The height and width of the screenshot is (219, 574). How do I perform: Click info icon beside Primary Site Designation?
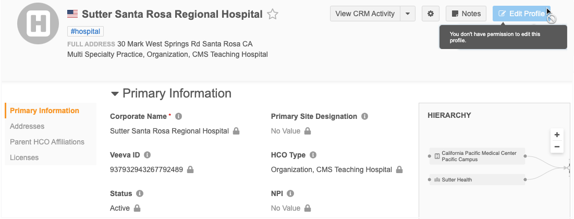click(365, 116)
